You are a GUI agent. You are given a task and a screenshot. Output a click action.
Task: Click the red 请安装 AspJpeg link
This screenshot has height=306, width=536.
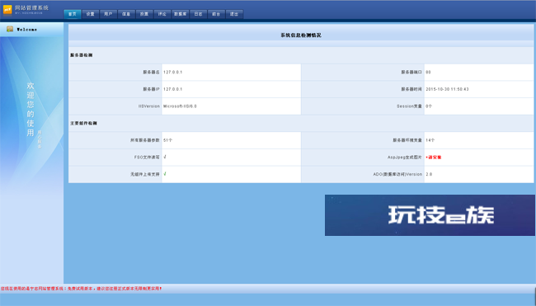click(434, 158)
